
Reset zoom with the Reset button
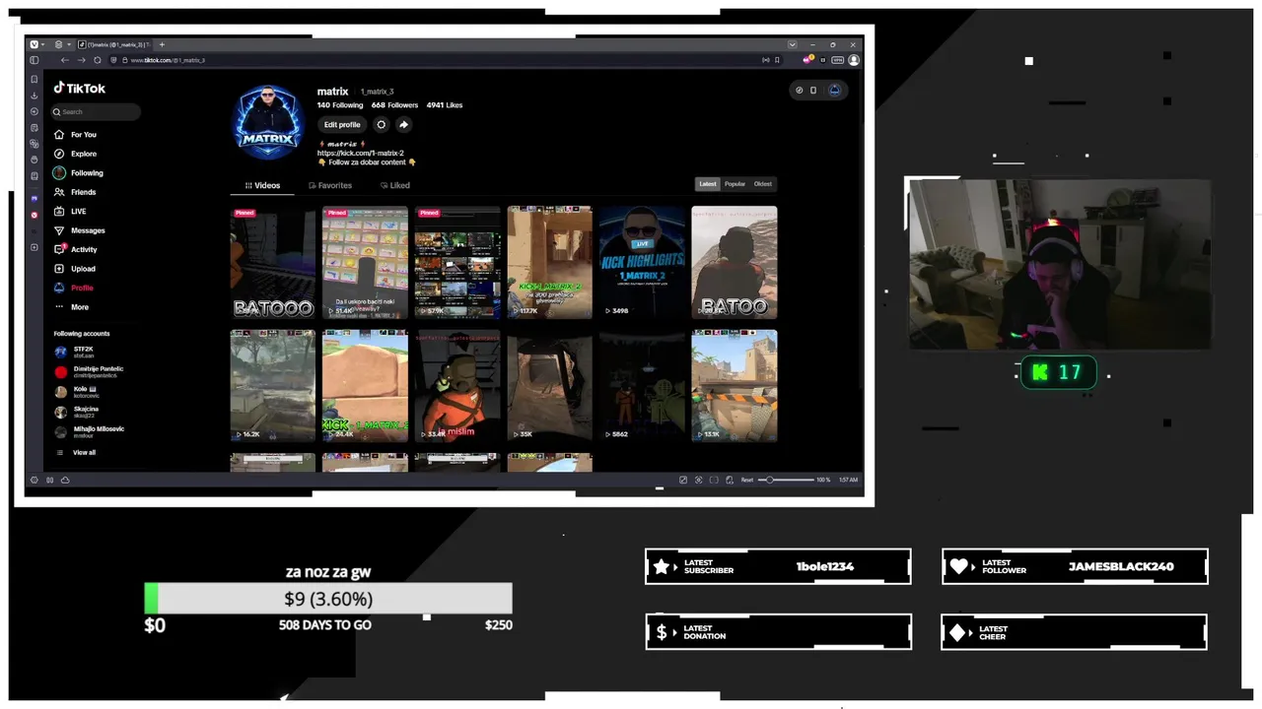click(747, 480)
